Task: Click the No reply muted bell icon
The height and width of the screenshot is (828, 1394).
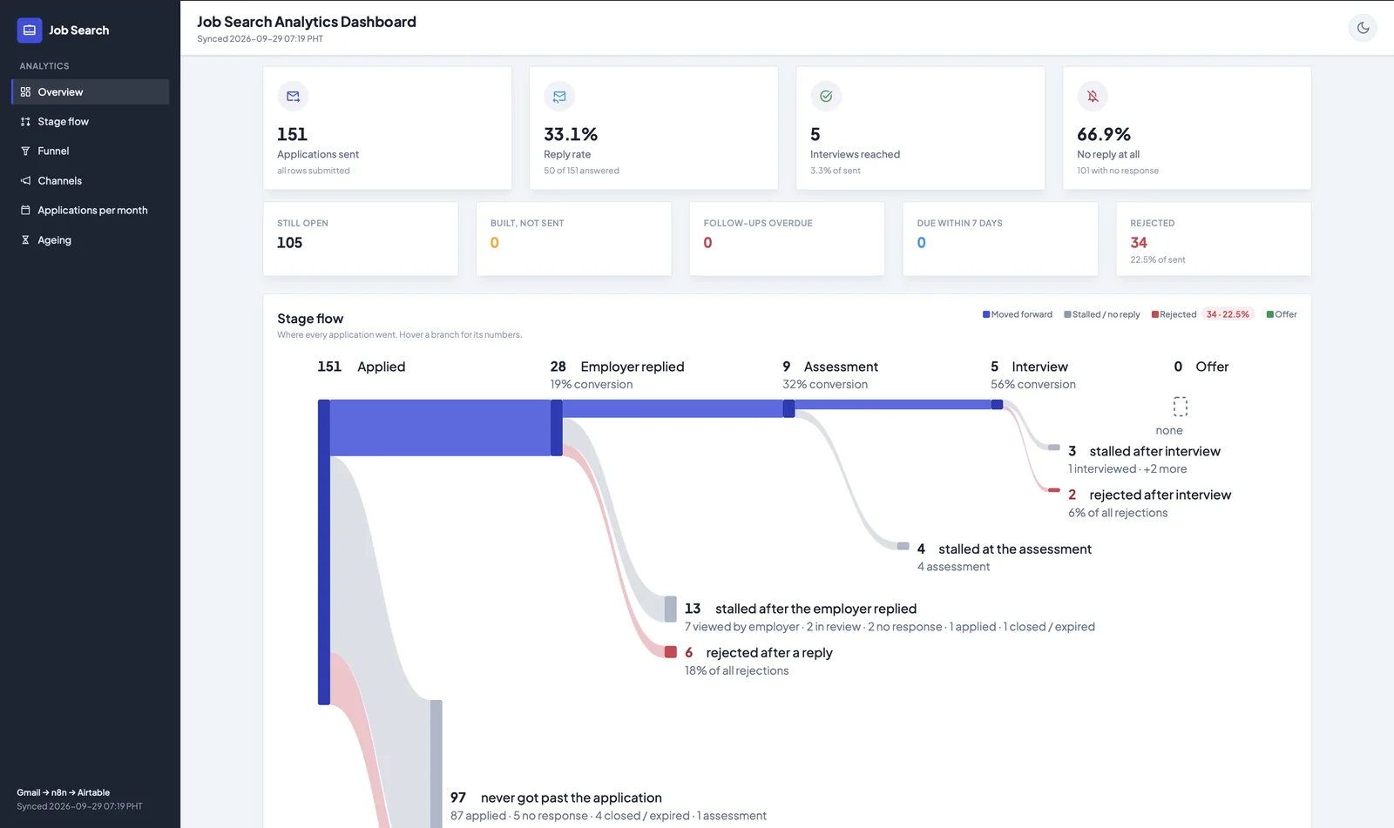Action: (1093, 97)
